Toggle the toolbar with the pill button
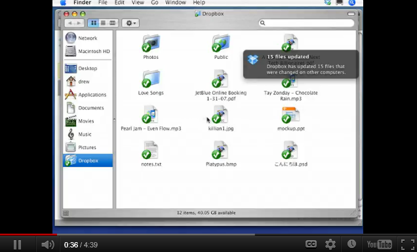417x252 pixels. (351, 14)
